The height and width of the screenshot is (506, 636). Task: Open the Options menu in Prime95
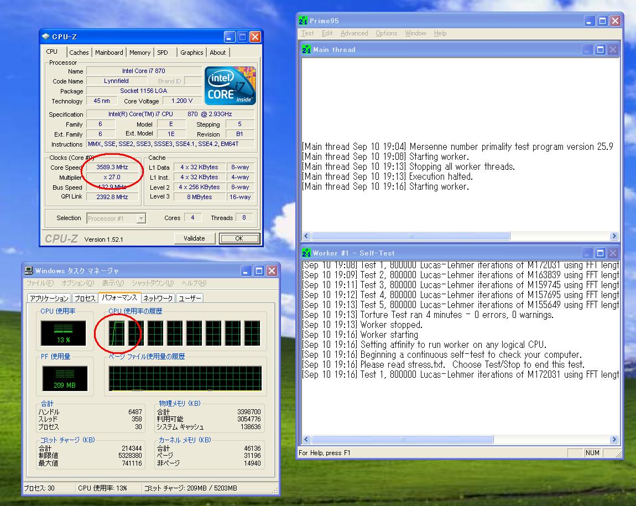(386, 33)
